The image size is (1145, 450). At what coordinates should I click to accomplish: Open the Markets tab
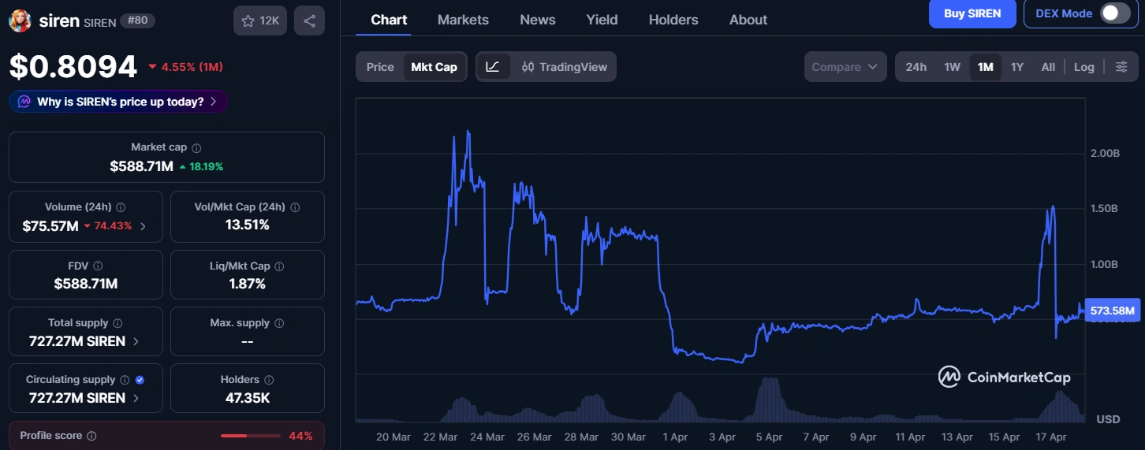coord(463,20)
